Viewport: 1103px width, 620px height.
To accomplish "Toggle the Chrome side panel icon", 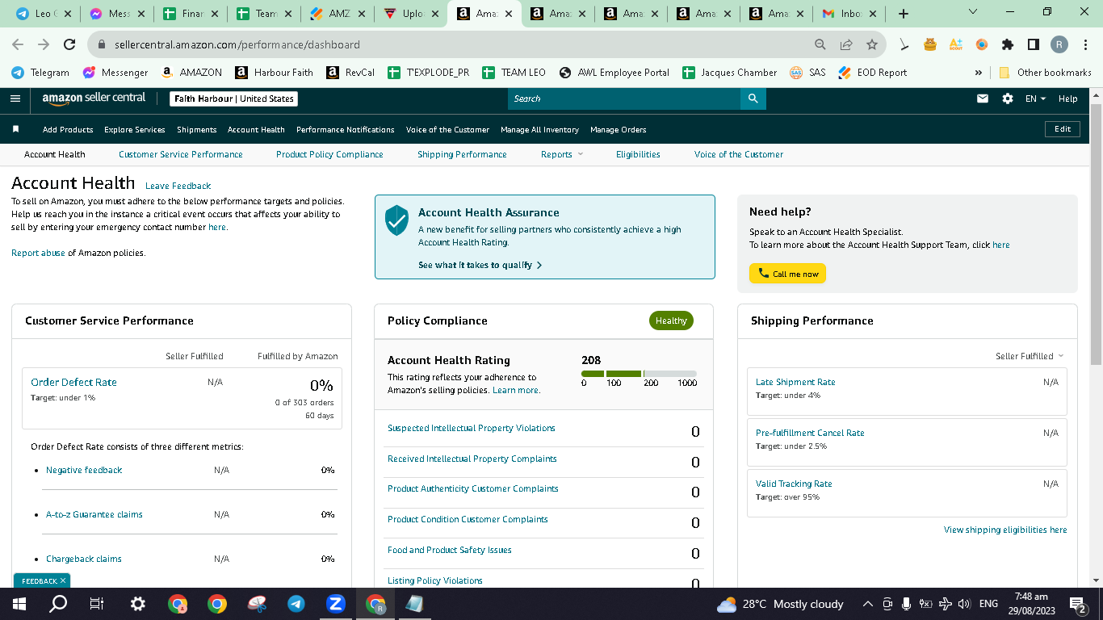I will [x=1034, y=44].
